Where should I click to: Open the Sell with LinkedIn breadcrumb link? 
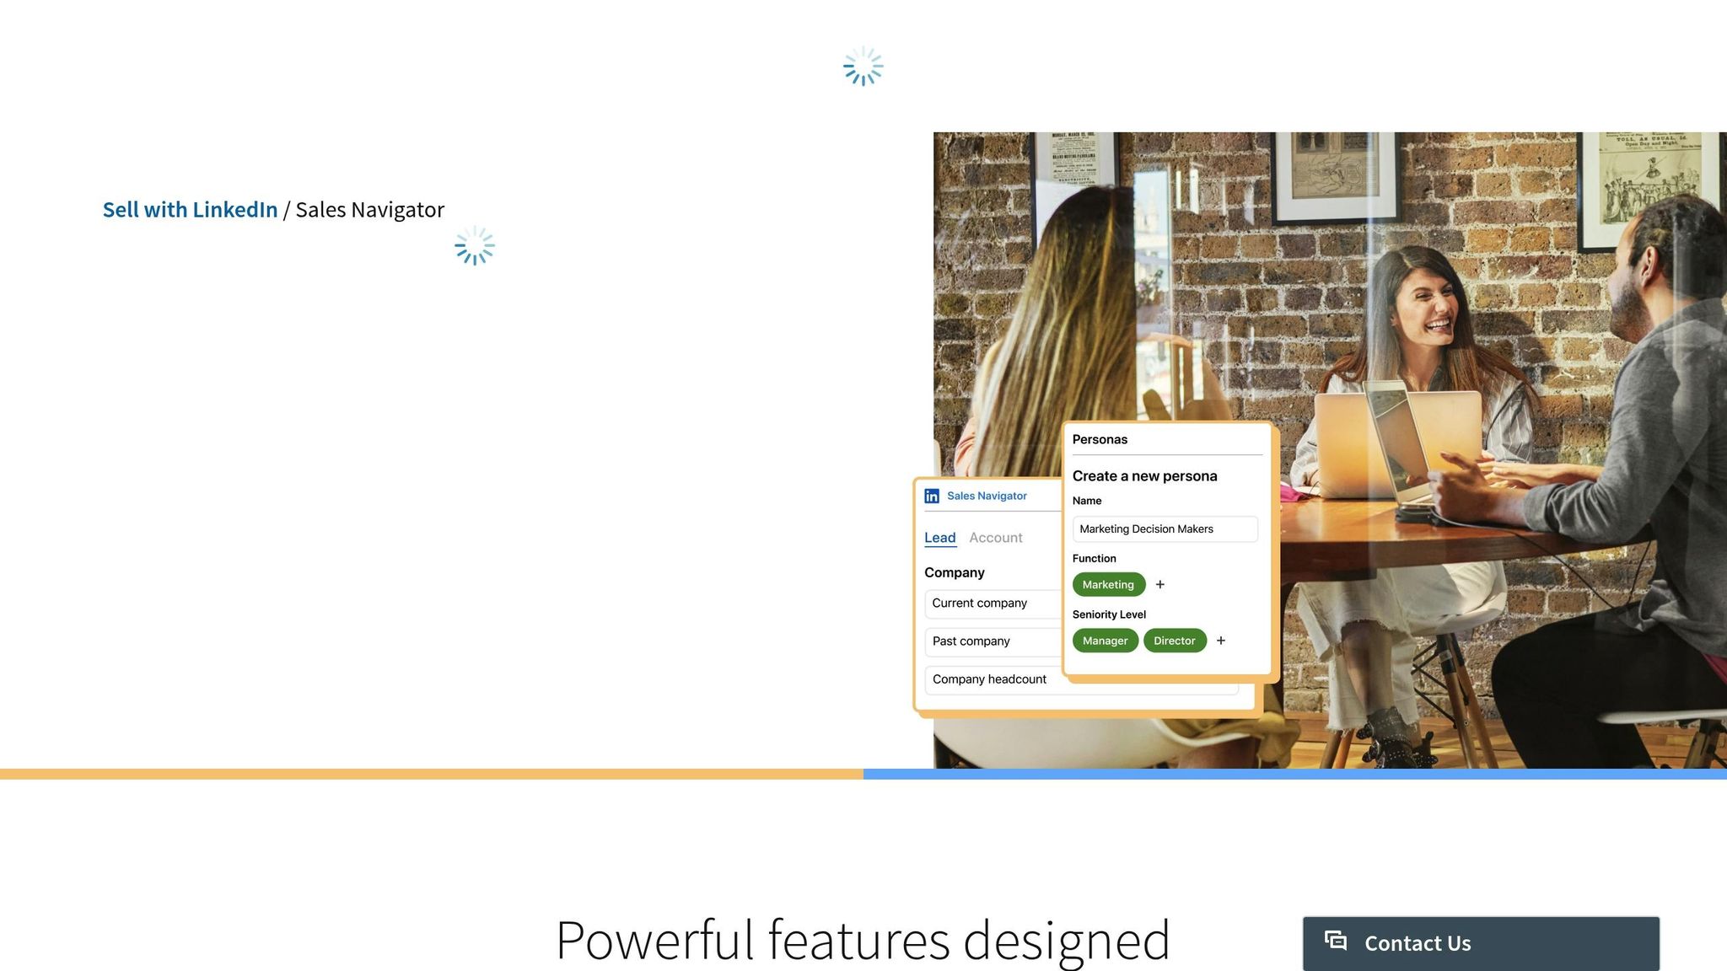(190, 210)
